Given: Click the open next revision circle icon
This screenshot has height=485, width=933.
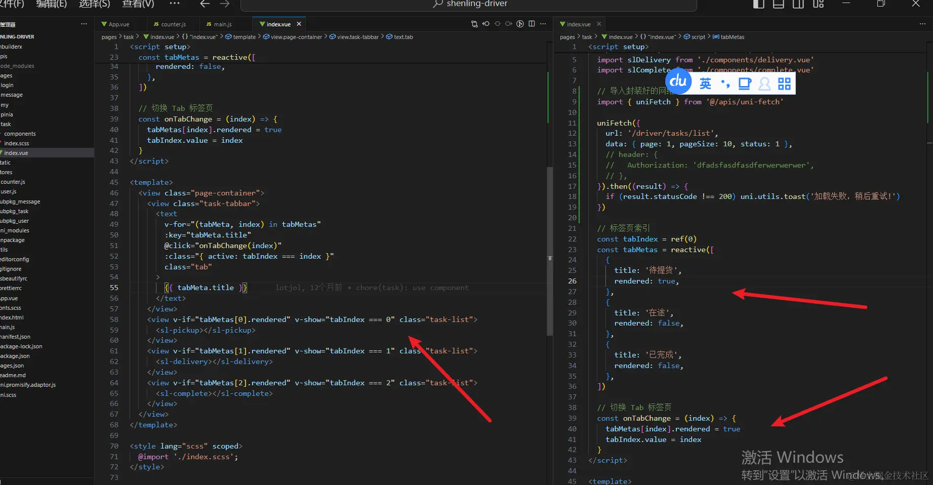Looking at the screenshot, I should (509, 24).
